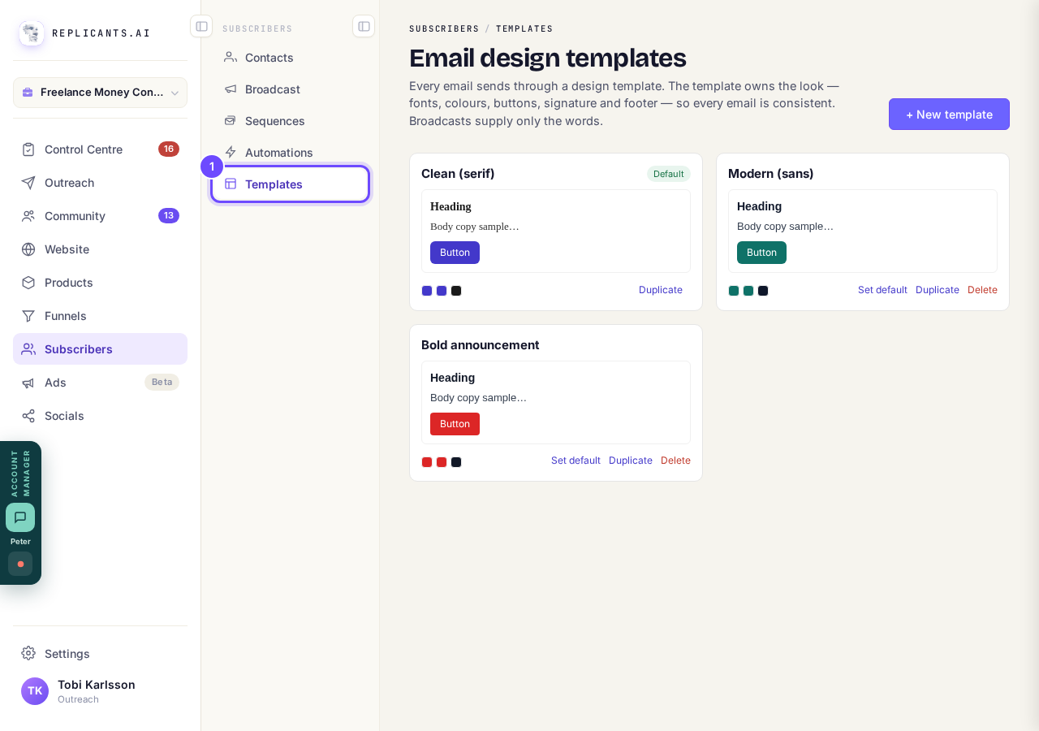Screen dimensions: 1039x731
Task: Open the Subscribers section in sidebar
Action: [101, 349]
